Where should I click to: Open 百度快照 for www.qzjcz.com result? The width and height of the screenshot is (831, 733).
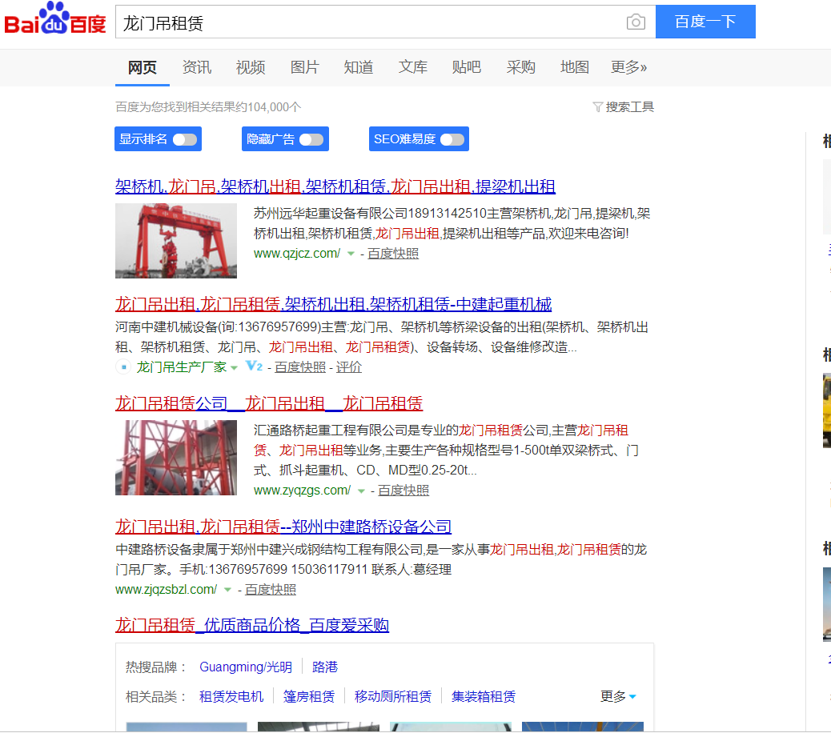pyautogui.click(x=393, y=254)
